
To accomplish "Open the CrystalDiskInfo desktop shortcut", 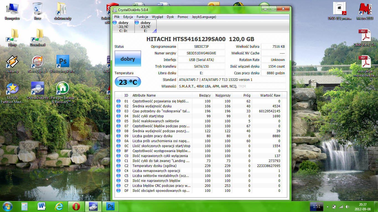I will (x=37, y=91).
